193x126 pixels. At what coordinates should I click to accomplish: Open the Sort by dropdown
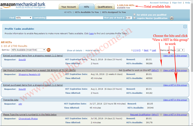tap(28, 50)
